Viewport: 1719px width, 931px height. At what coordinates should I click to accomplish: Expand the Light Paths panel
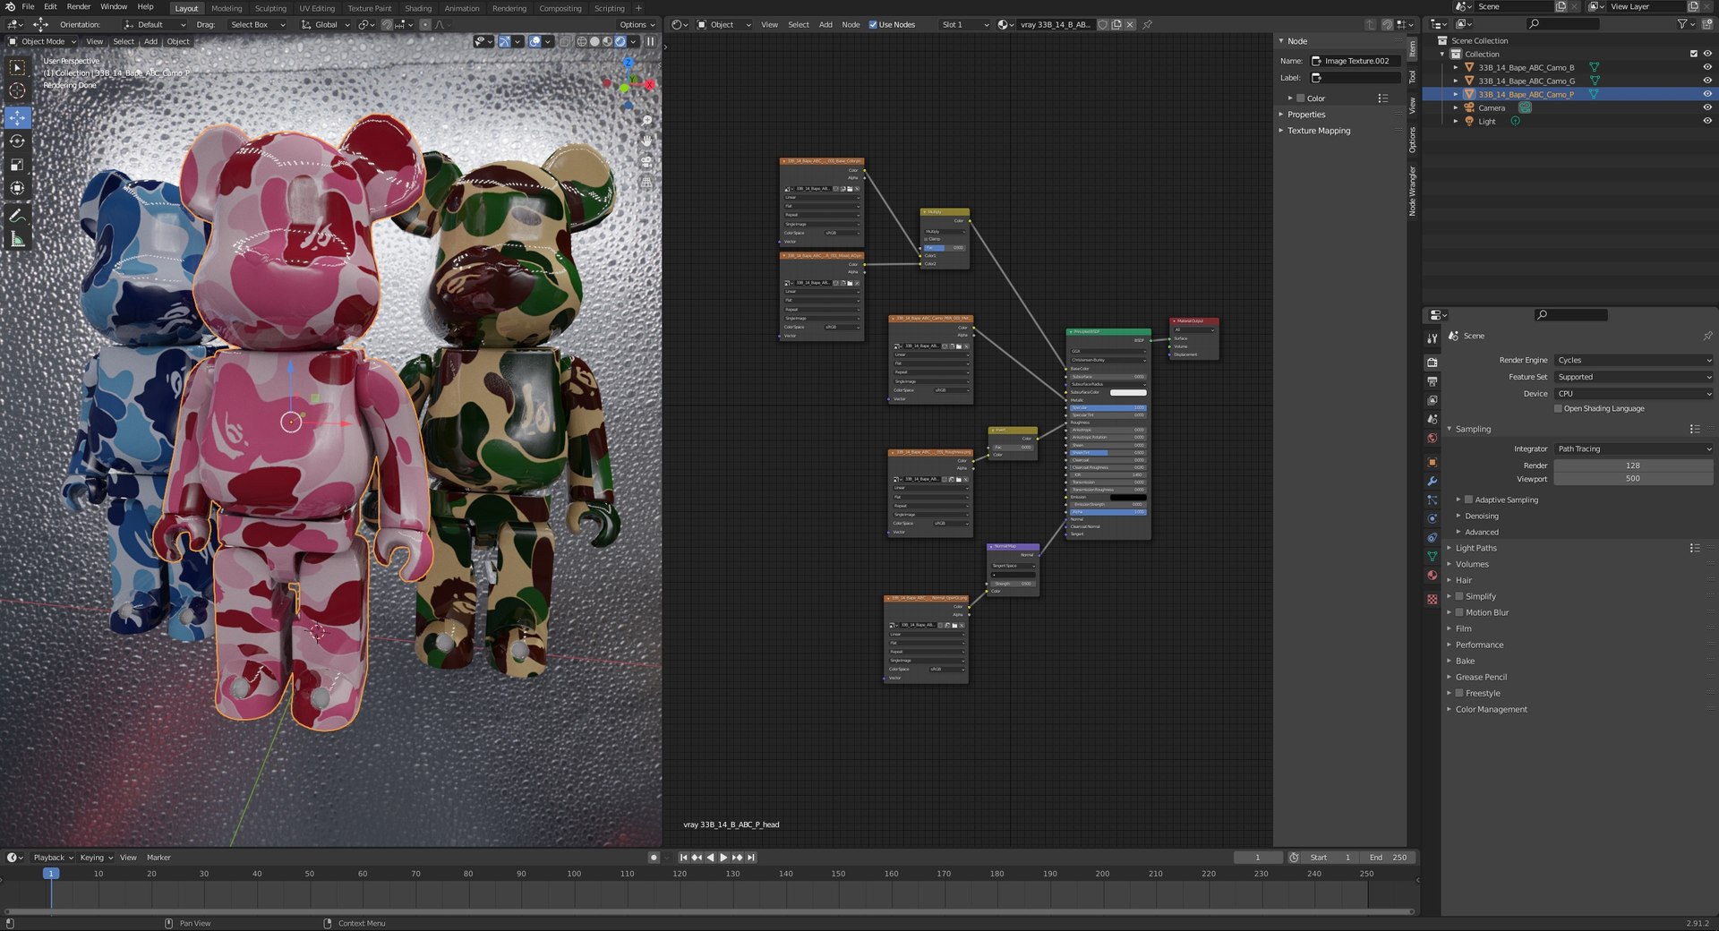point(1475,548)
